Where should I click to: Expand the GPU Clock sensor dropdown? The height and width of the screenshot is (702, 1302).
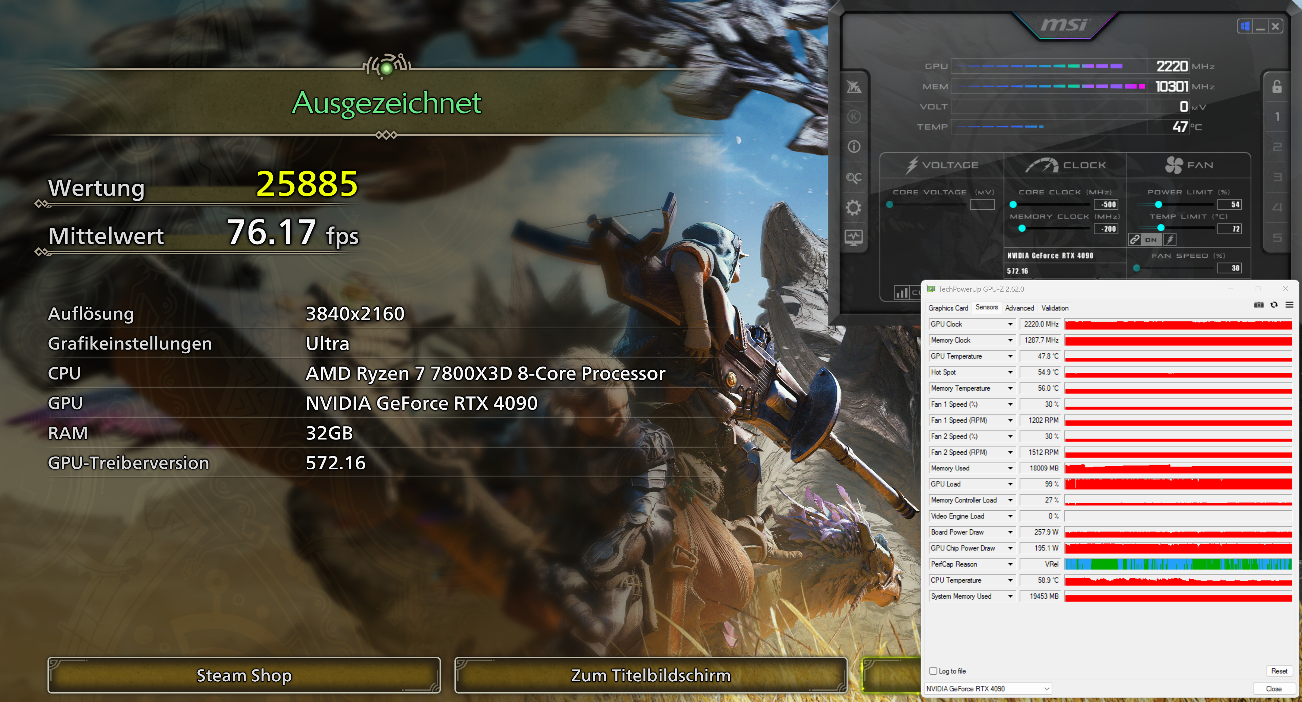coord(1010,325)
